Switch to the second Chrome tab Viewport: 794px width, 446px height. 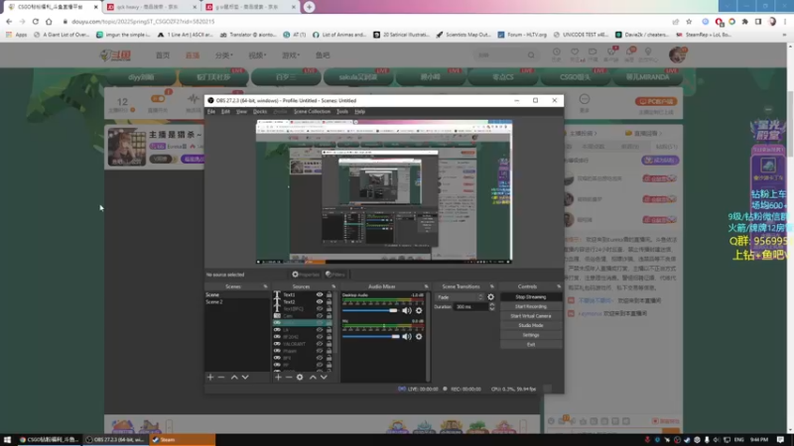point(151,7)
